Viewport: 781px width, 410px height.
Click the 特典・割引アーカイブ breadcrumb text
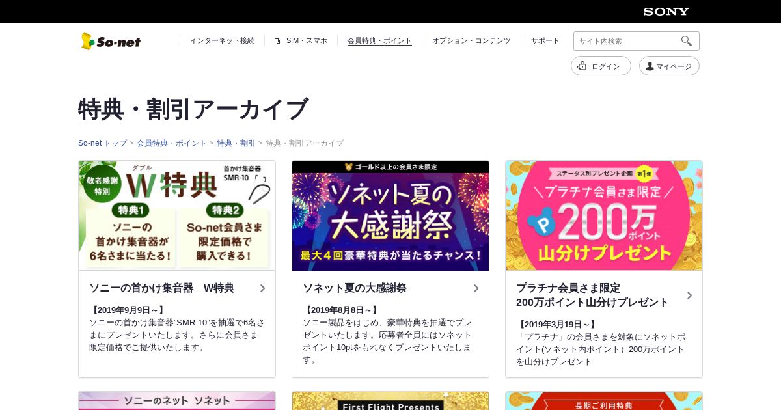tap(305, 143)
